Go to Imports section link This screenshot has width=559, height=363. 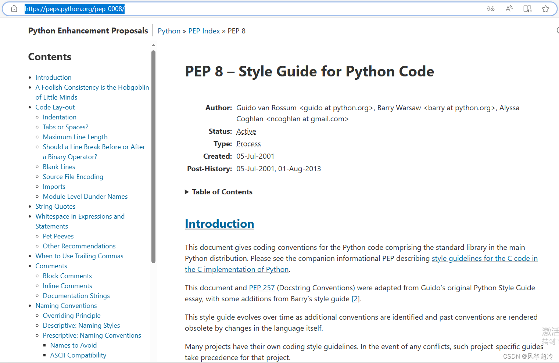coord(54,187)
